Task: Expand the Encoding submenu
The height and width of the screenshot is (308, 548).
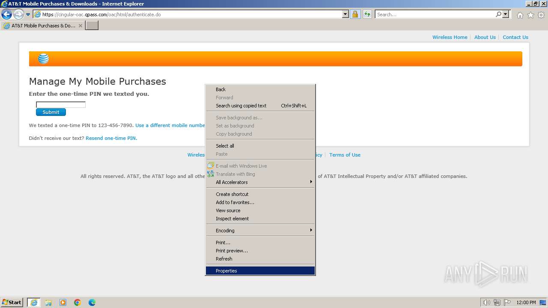Action: (260, 231)
